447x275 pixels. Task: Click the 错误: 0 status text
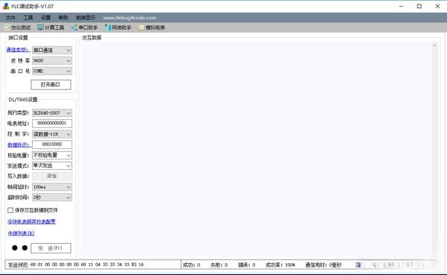pos(247,265)
